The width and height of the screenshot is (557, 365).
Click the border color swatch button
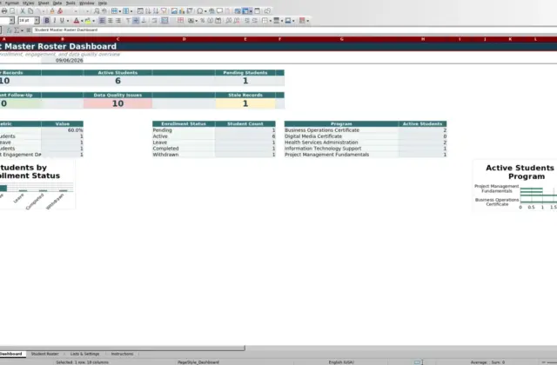point(288,21)
